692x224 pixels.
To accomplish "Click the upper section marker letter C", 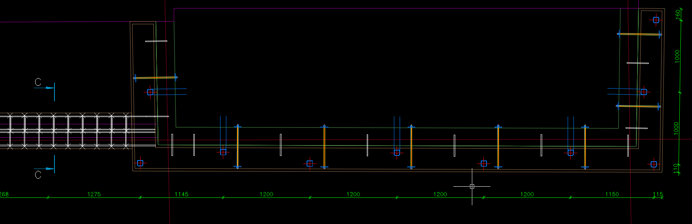I will point(38,82).
